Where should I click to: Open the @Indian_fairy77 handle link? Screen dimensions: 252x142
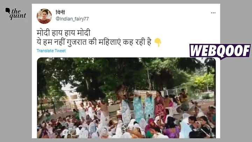72,19
